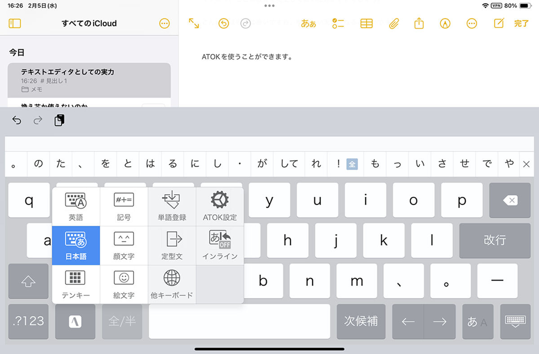Add an attachment with the paperclip
Image resolution: width=539 pixels, height=354 pixels.
(394, 23)
